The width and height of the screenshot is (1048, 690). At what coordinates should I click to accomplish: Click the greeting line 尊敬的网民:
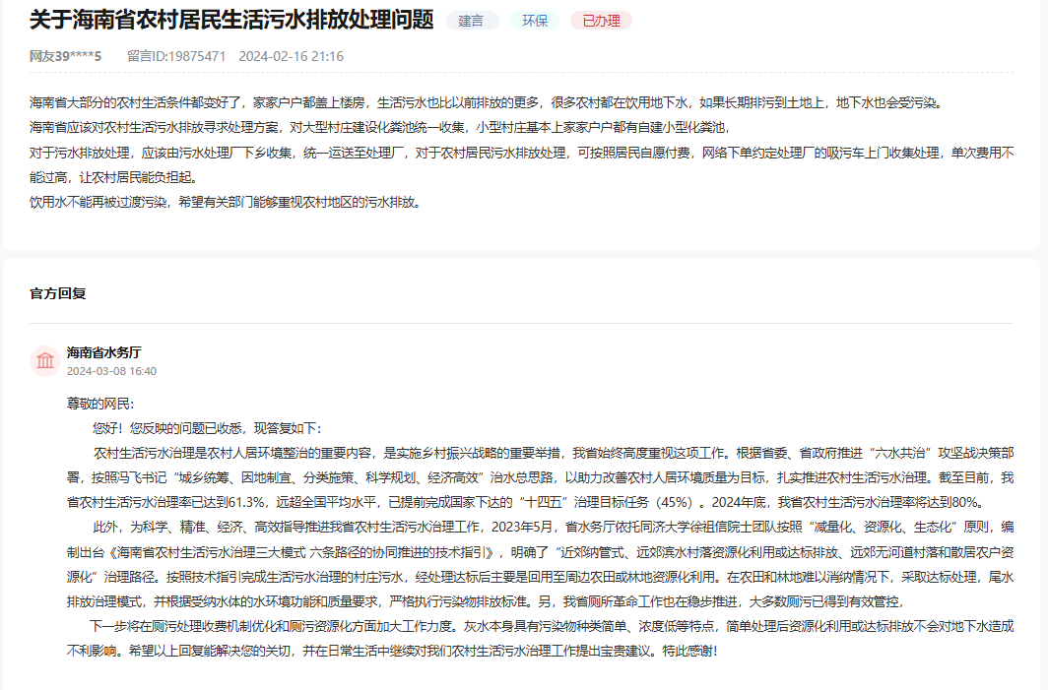100,405
